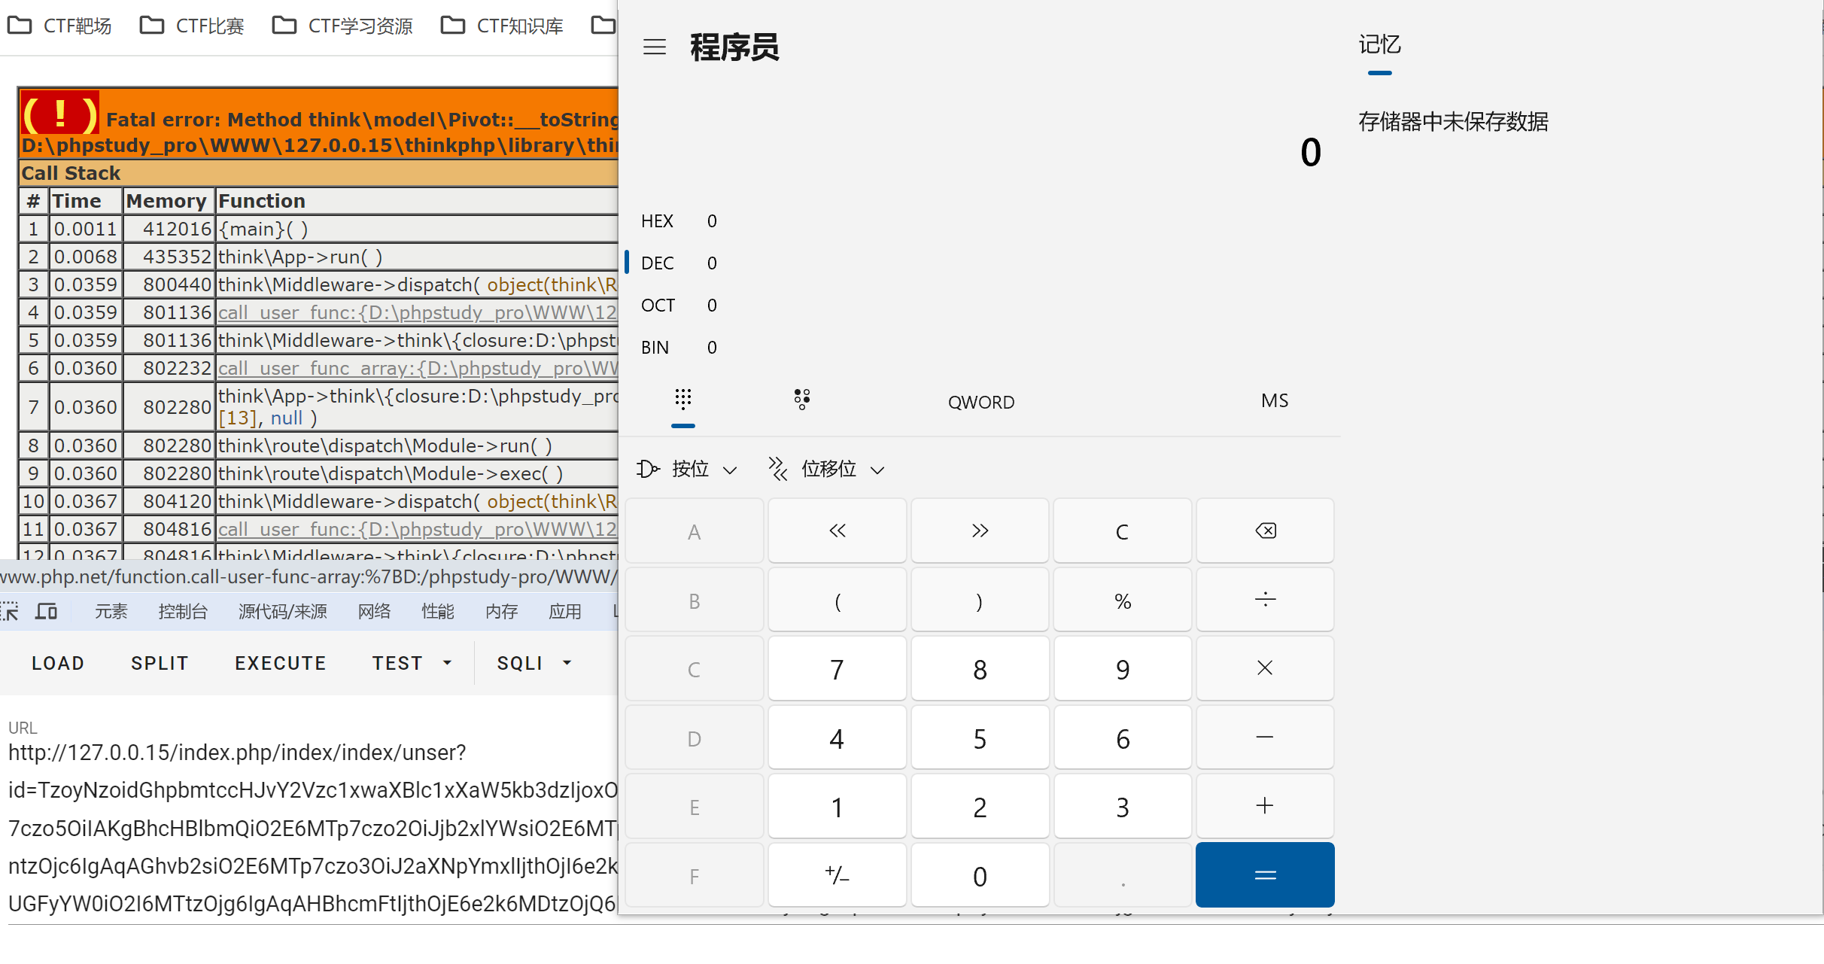
Task: Open DevTools 元素 tab
Action: point(111,611)
